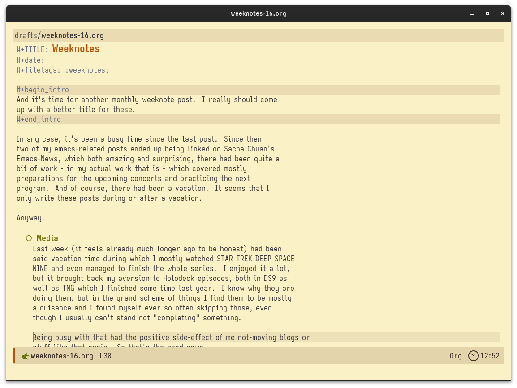Place cursor on the word Anyway
Screen dimensions: 517x388
[30, 218]
